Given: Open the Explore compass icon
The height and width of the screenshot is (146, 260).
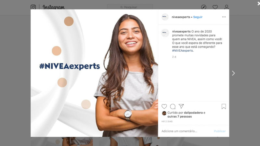Looking at the screenshot, I should pos(204,7).
